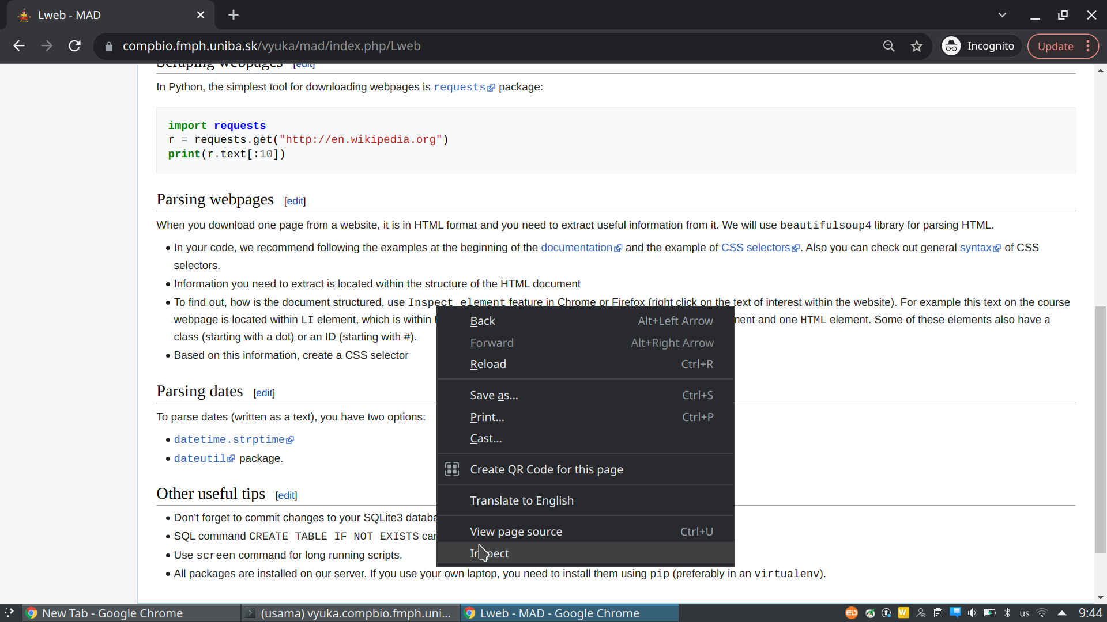This screenshot has height=622, width=1107.
Task: Click Translate to English menu entry
Action: pyautogui.click(x=521, y=500)
